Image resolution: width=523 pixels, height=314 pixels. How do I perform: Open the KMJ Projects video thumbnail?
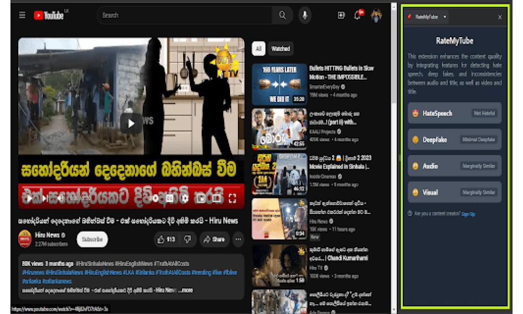279,128
